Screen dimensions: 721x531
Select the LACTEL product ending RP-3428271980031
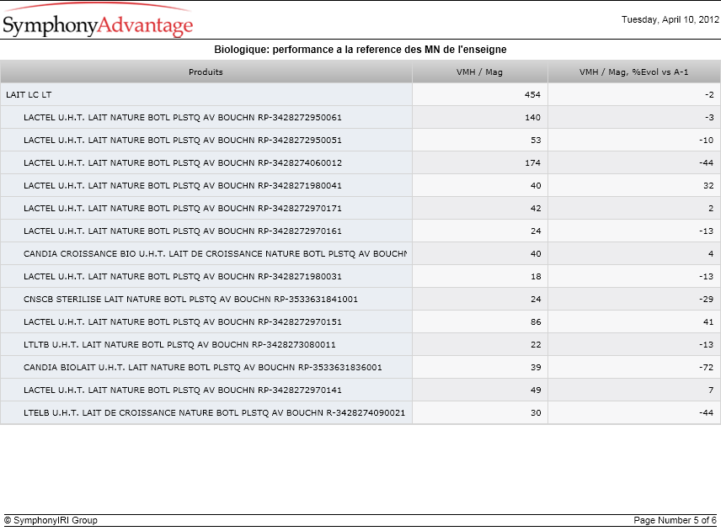pos(183,277)
